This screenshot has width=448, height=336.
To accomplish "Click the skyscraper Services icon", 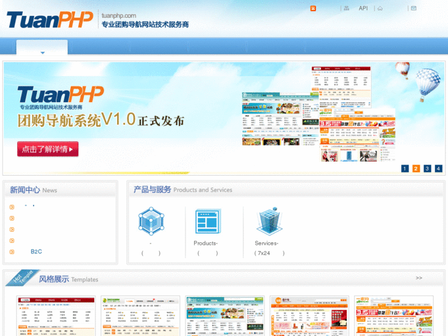I will point(269,221).
